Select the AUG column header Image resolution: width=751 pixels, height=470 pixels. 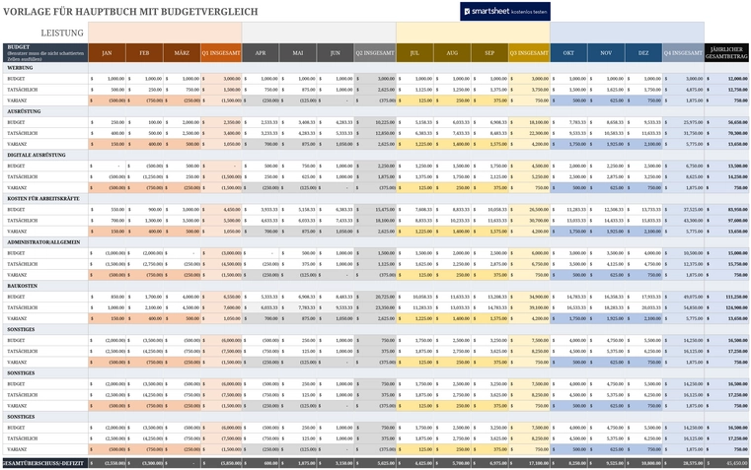[x=452, y=53]
